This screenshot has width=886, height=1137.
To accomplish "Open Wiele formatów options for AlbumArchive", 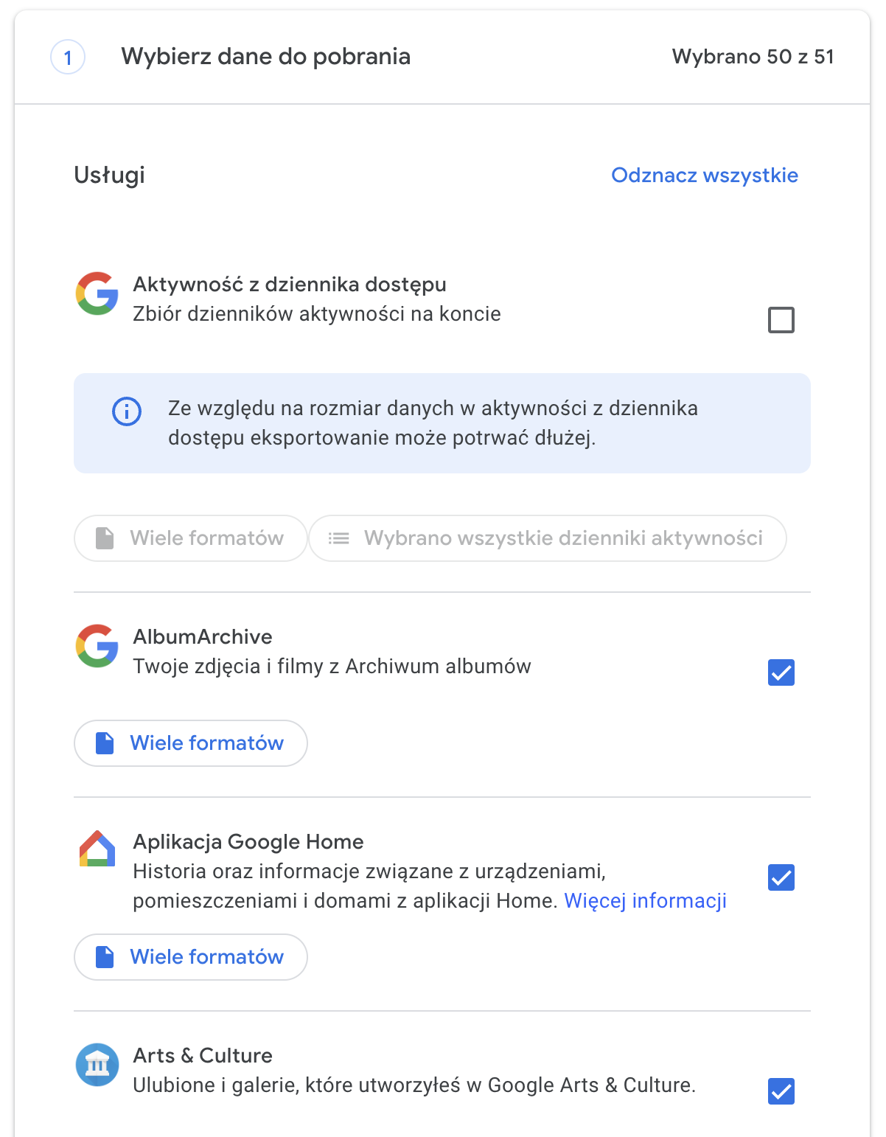I will click(x=190, y=743).
